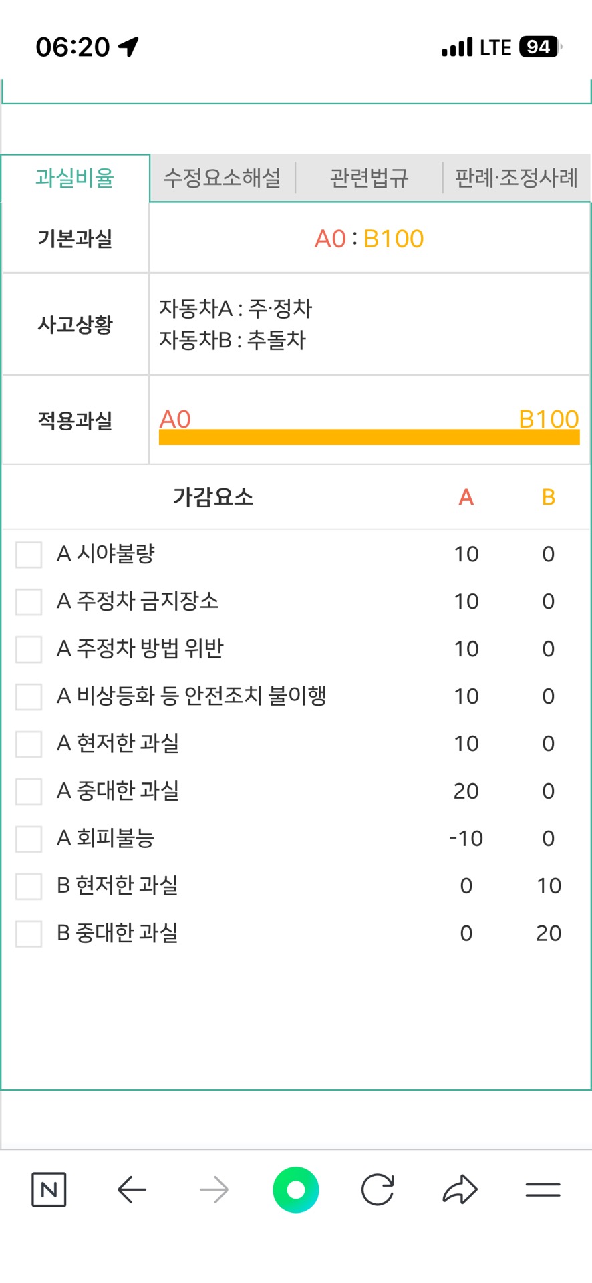Screen dimensions: 592x1283
Task: Tap the location arrow status icon
Action: point(128,47)
